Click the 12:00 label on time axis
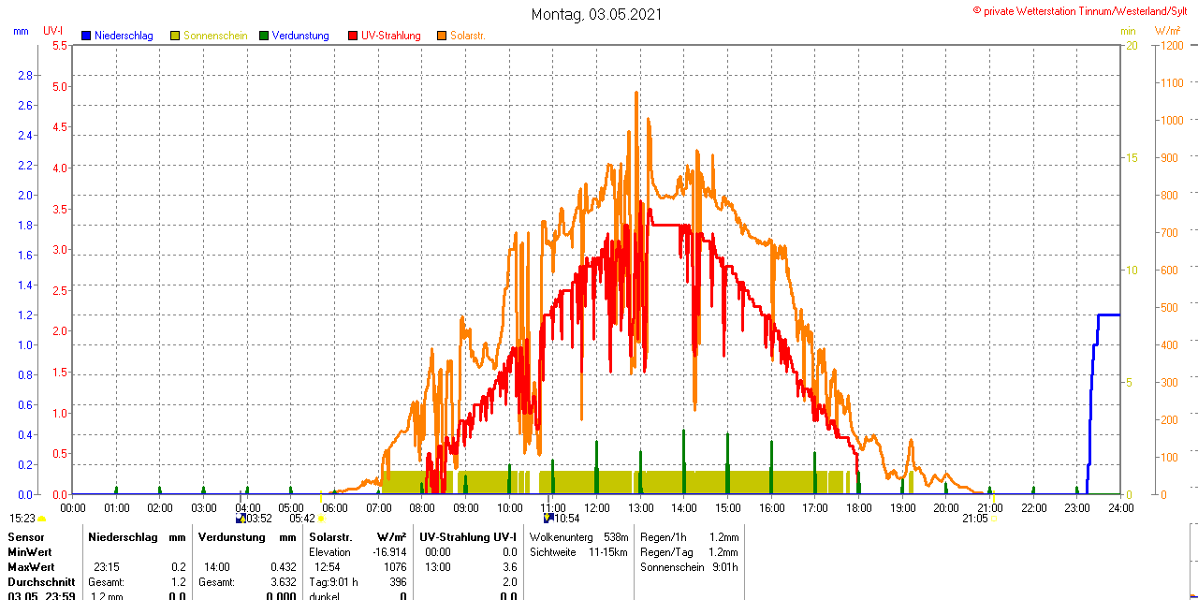 pyautogui.click(x=597, y=507)
